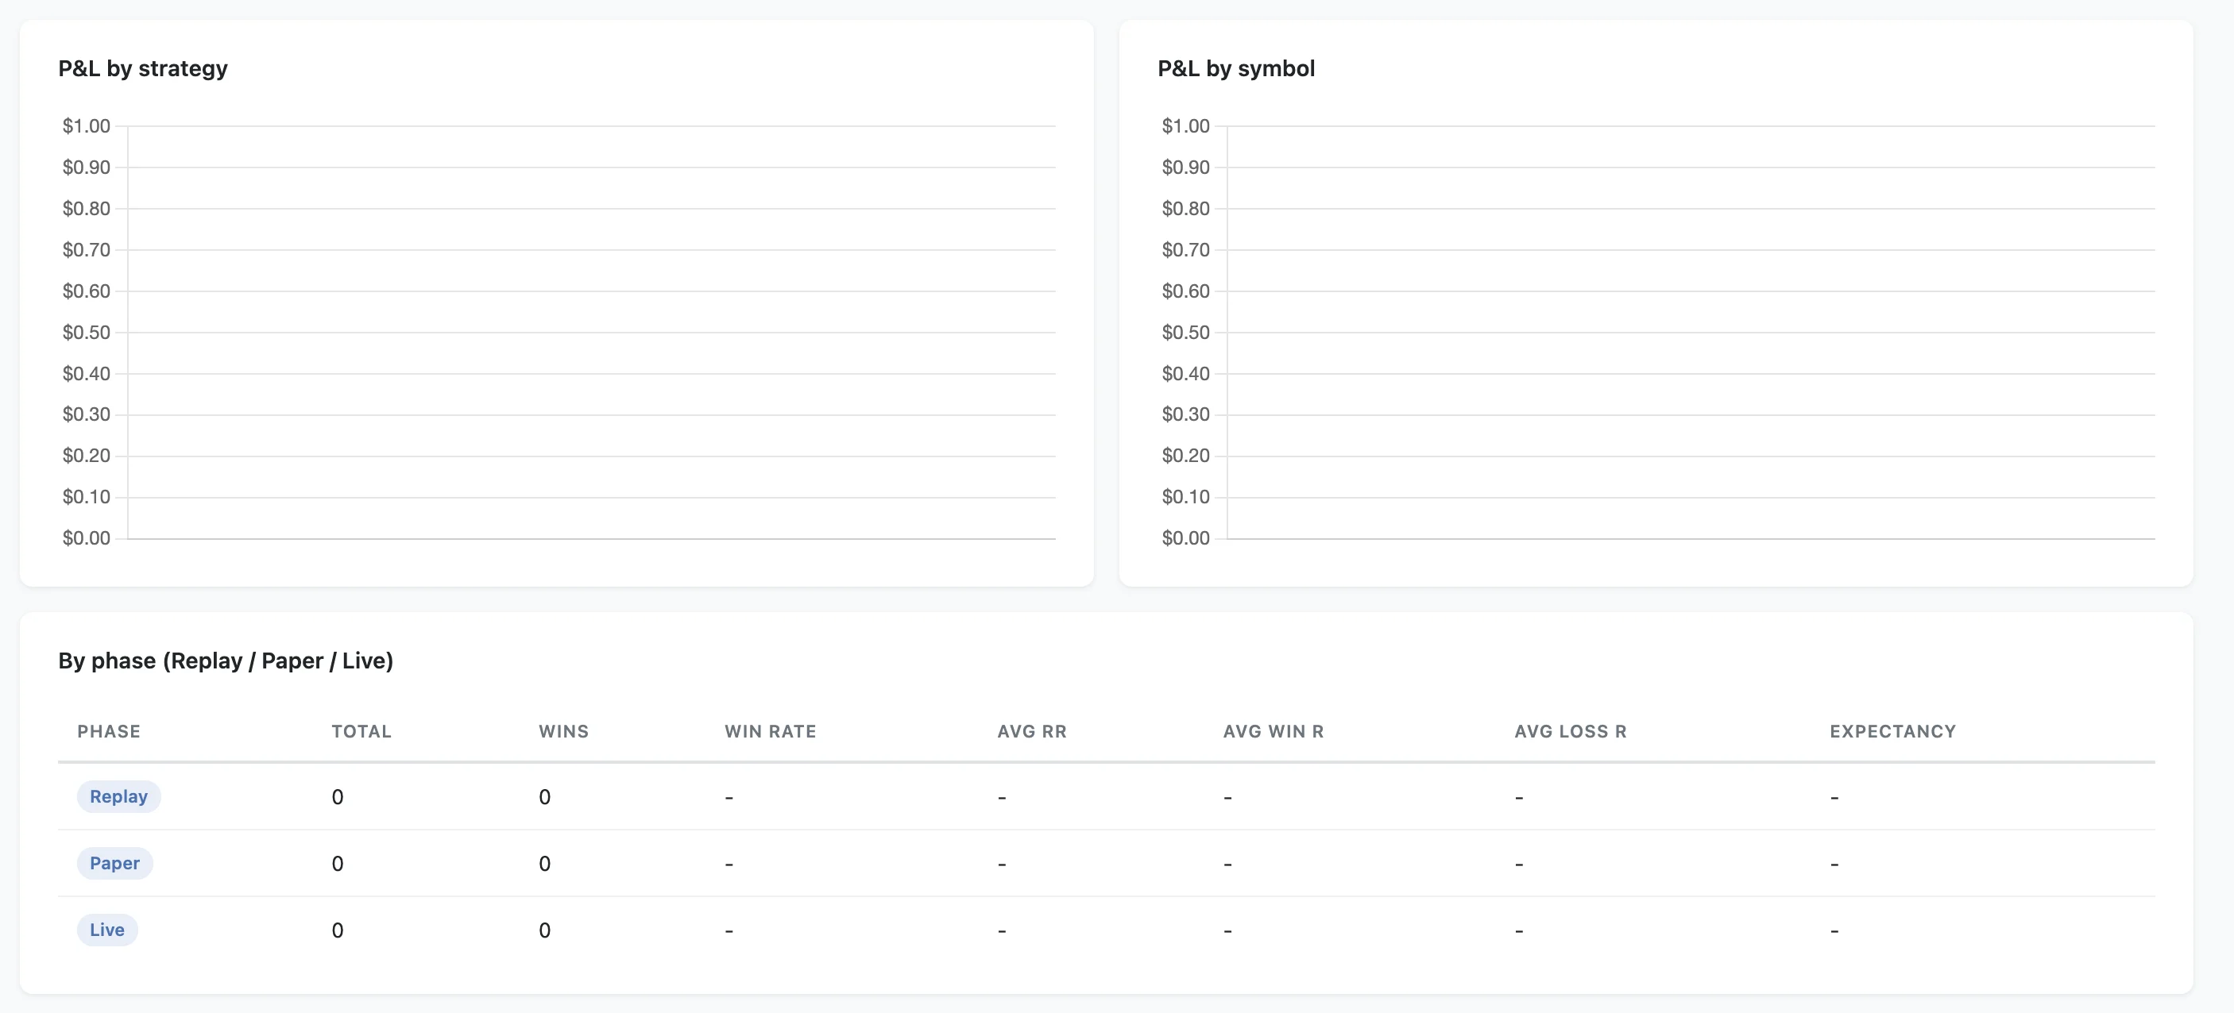Viewport: 2234px width, 1013px height.
Task: Select the PHASE column header
Action: [x=108, y=731]
